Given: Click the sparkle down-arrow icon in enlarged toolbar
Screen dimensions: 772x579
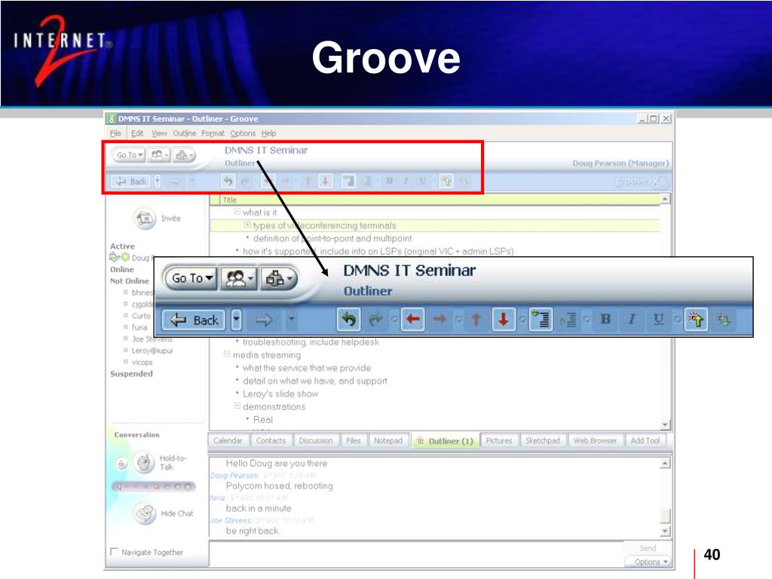Looking at the screenshot, I should [723, 320].
